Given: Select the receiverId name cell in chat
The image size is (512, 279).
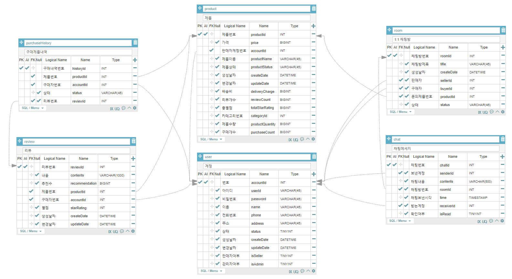Looking at the screenshot, I should pyautogui.click(x=452, y=206).
